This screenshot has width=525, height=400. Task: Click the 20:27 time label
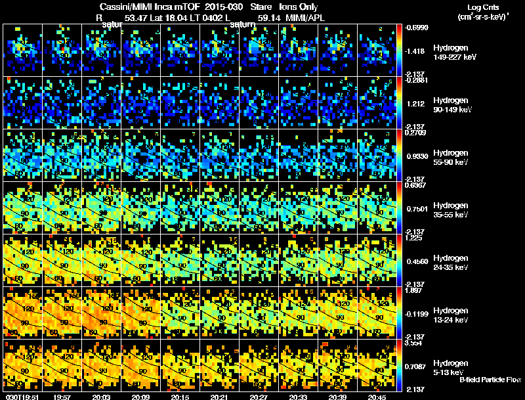tap(259, 397)
